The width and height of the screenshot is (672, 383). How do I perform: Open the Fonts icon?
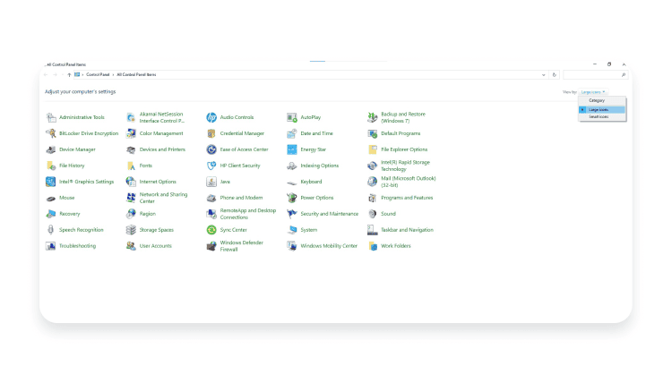click(131, 166)
